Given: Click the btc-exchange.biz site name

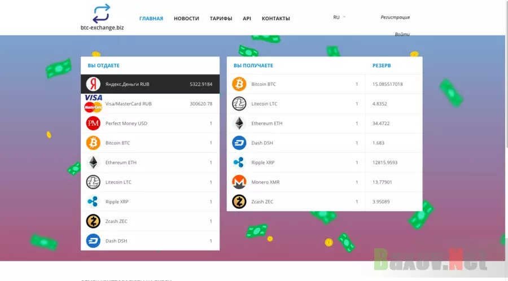Looking at the screenshot, I should 102,28.
